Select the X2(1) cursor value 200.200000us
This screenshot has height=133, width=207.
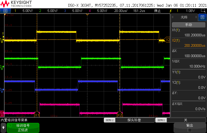(x=195, y=45)
